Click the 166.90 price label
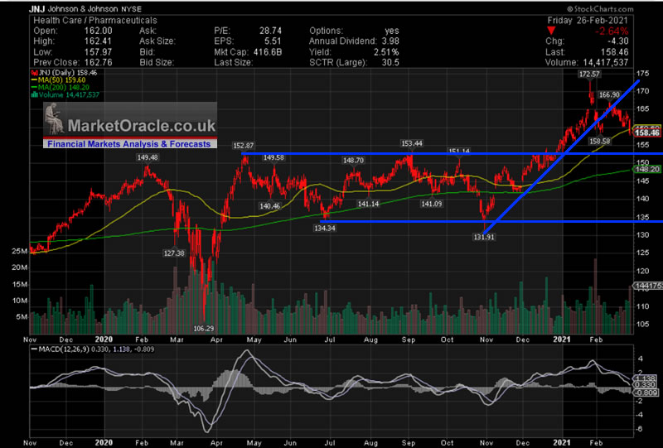Viewport: 663px width, 448px height. click(609, 95)
